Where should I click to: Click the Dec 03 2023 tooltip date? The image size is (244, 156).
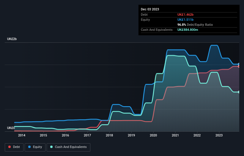[x=150, y=9]
